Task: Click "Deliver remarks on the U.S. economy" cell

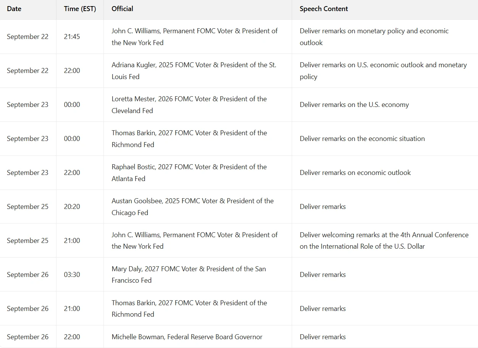Action: coord(354,105)
